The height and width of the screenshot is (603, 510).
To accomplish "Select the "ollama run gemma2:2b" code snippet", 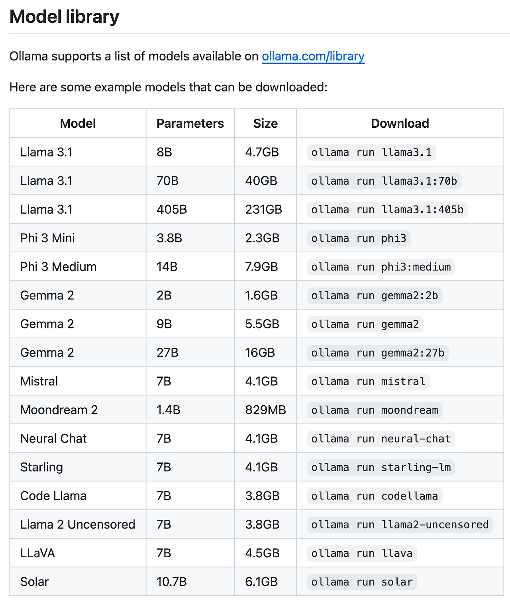I will click(375, 296).
